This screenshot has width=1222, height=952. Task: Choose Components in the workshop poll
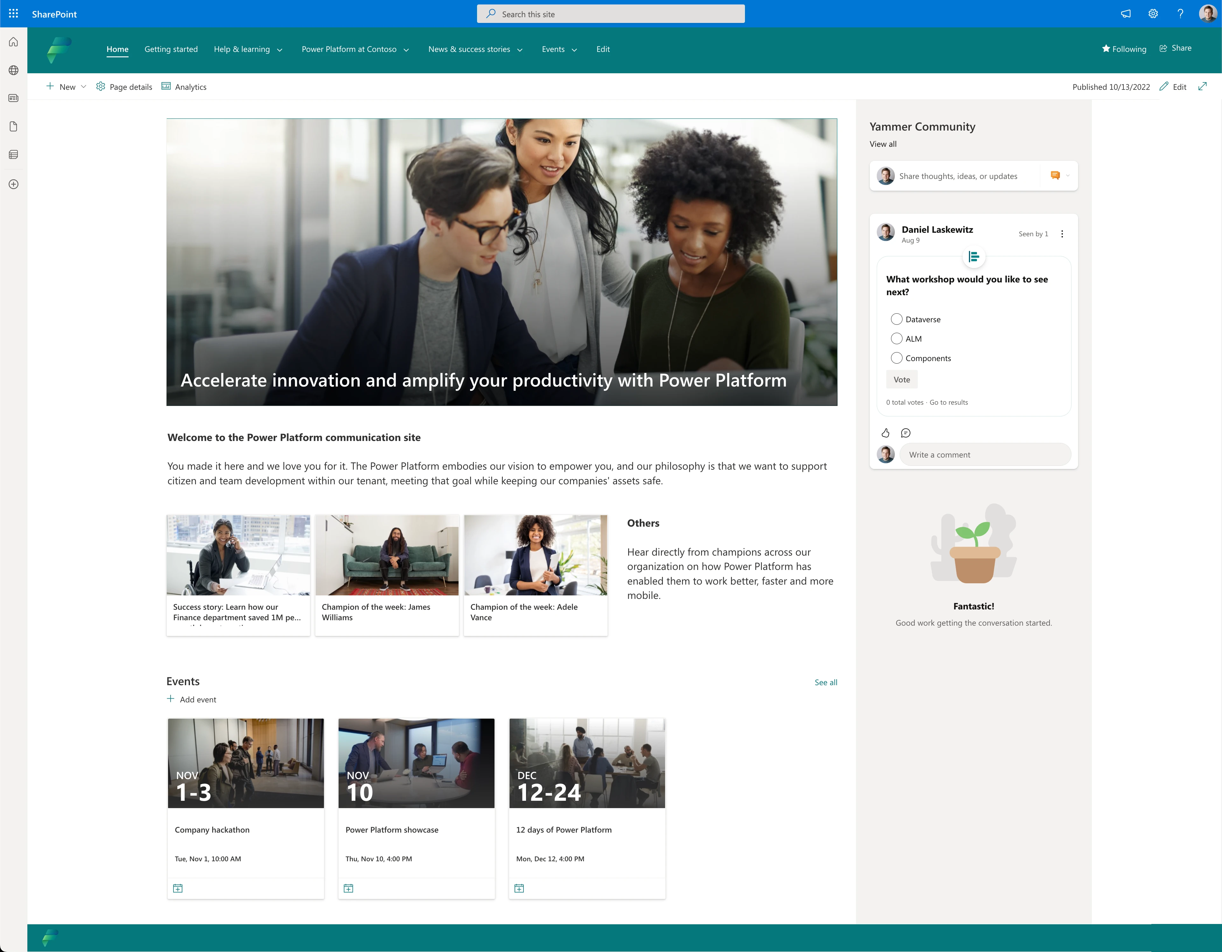coord(896,358)
